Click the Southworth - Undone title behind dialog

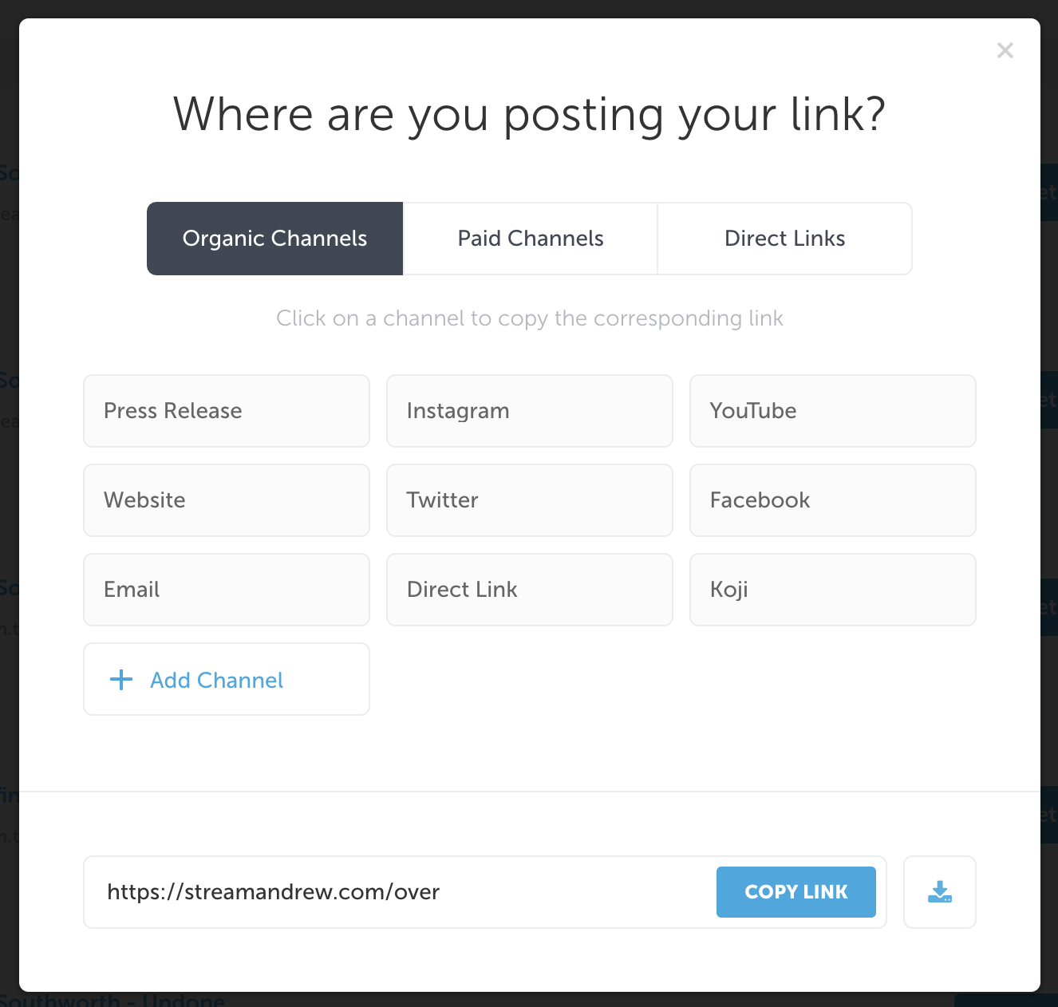coord(112,1000)
